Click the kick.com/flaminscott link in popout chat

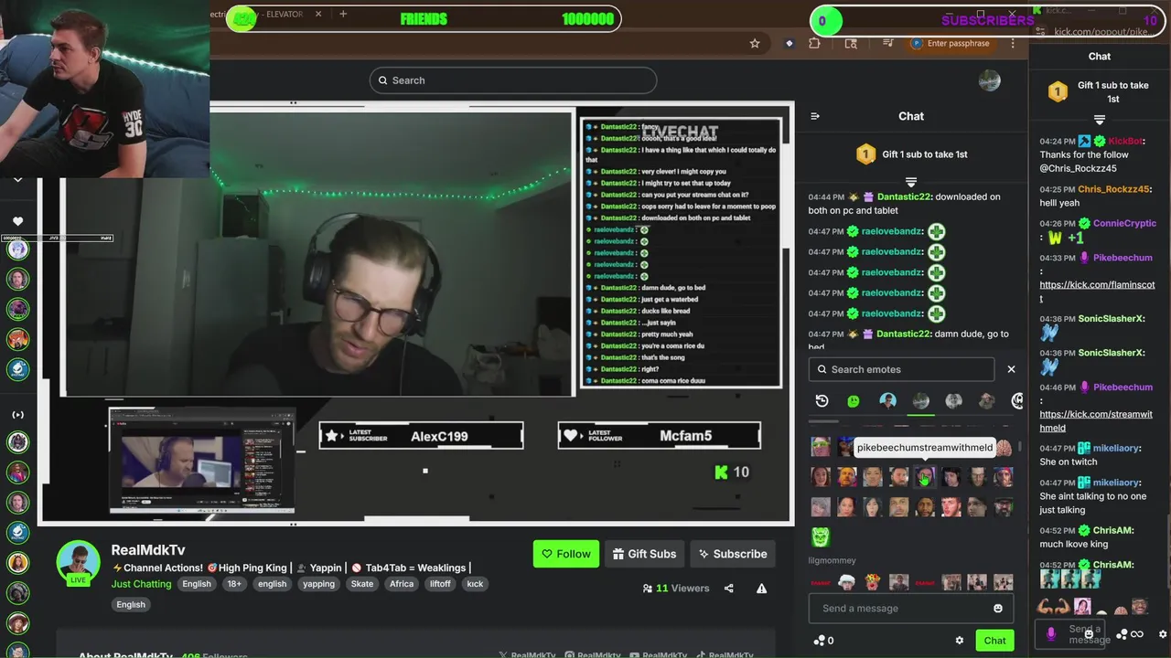(x=1097, y=292)
